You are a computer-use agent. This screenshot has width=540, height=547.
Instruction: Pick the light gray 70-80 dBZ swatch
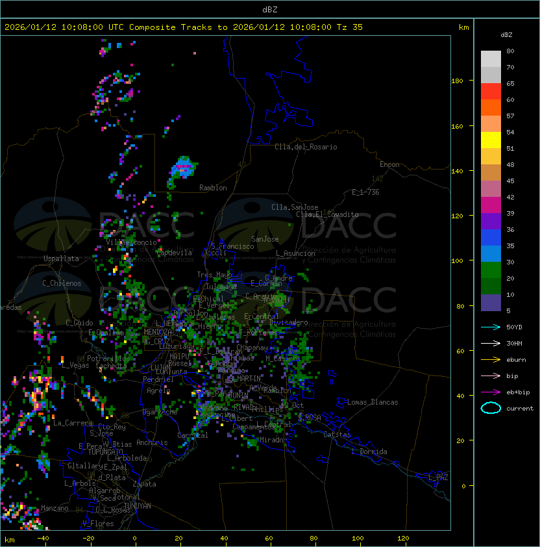(x=491, y=58)
